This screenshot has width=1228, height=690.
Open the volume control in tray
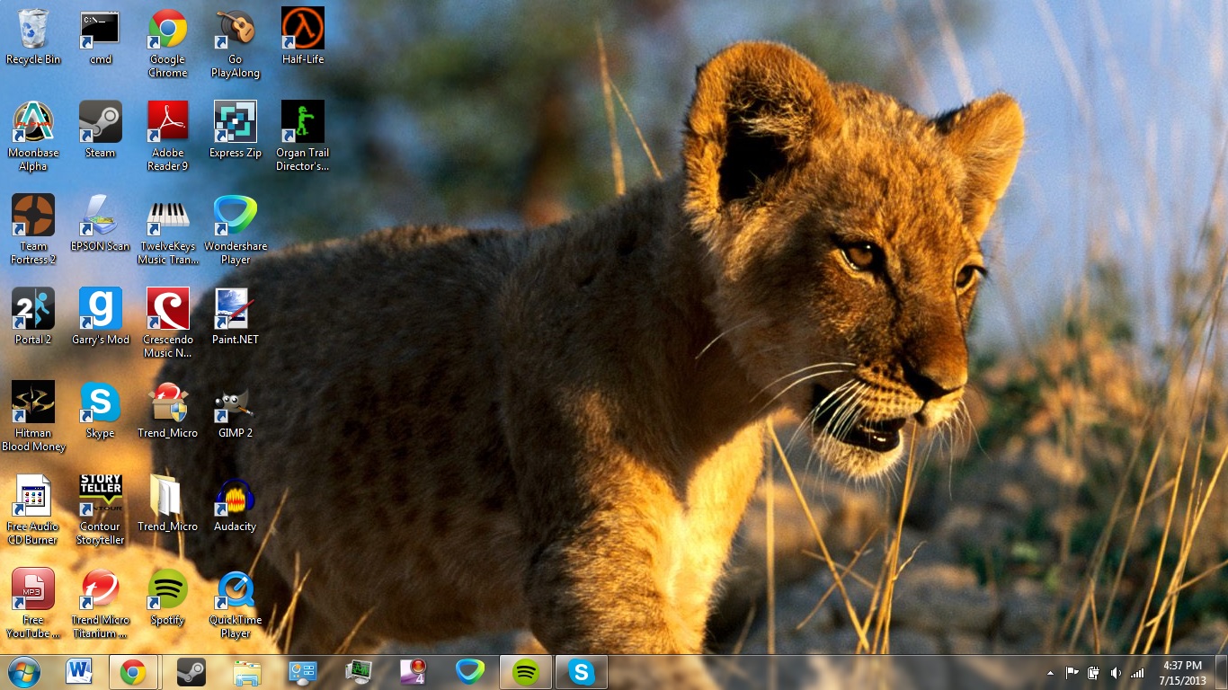click(1116, 673)
